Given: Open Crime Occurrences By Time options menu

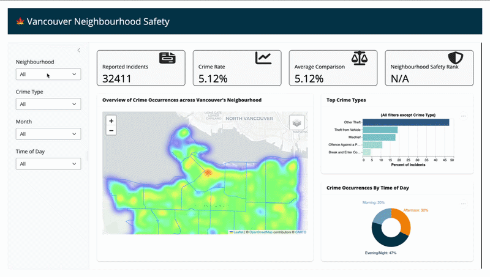Looking at the screenshot, I should 463,203.
